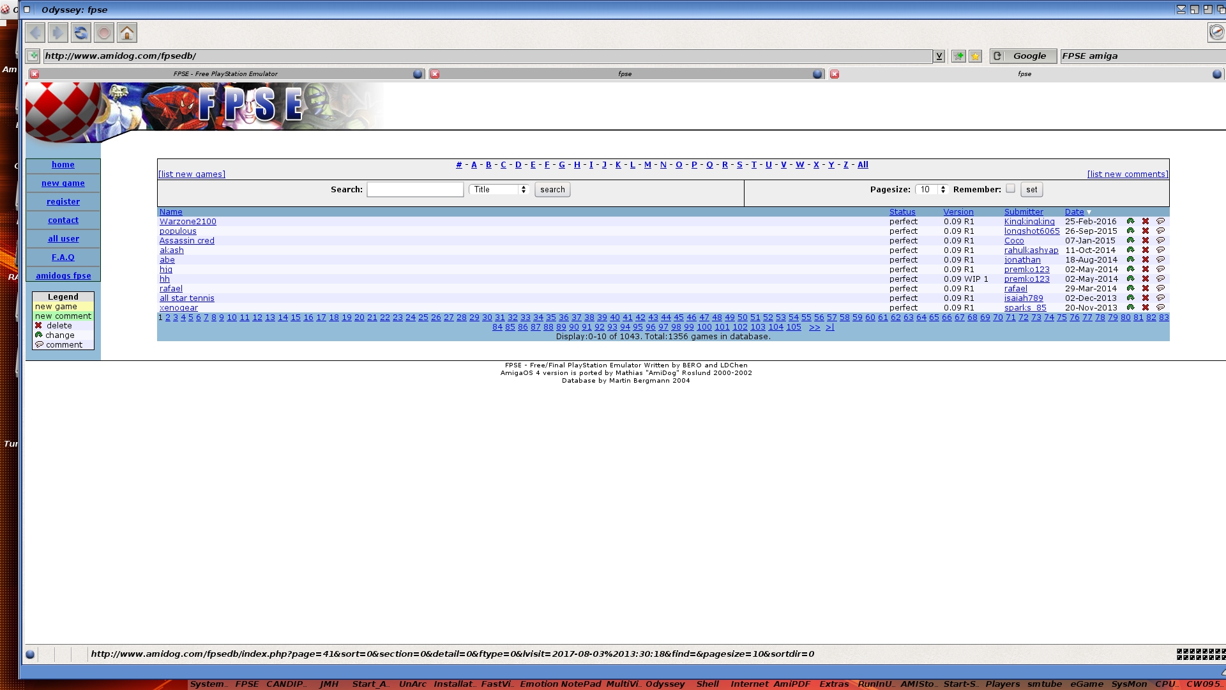Screen dimensions: 1226x690
Task: Open Shell from the bottom dock
Action: 708,684
